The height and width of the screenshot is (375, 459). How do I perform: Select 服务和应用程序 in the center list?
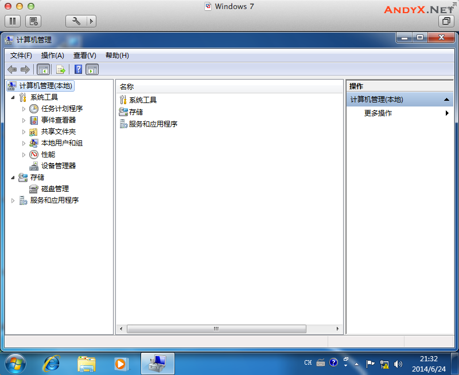click(153, 124)
